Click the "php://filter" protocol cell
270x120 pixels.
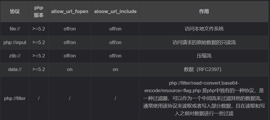(15, 99)
